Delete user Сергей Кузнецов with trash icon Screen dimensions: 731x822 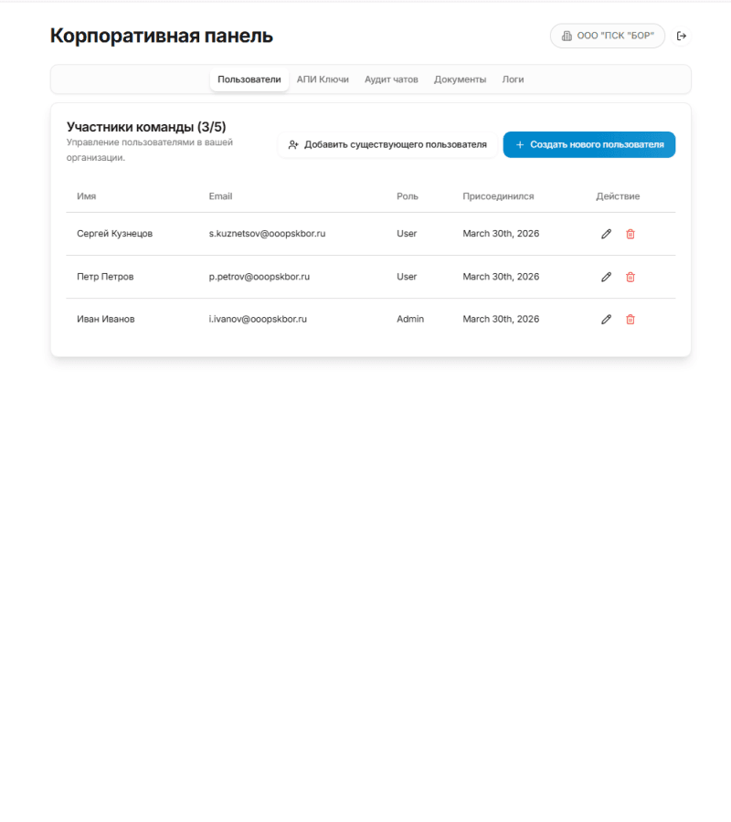pyautogui.click(x=630, y=234)
